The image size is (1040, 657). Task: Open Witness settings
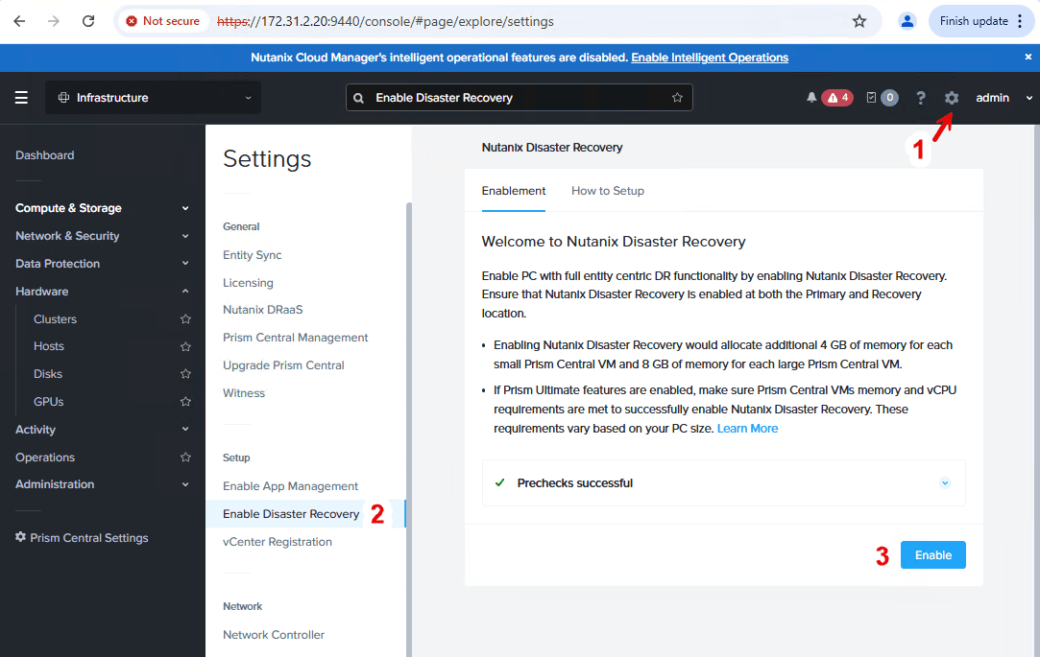(243, 393)
